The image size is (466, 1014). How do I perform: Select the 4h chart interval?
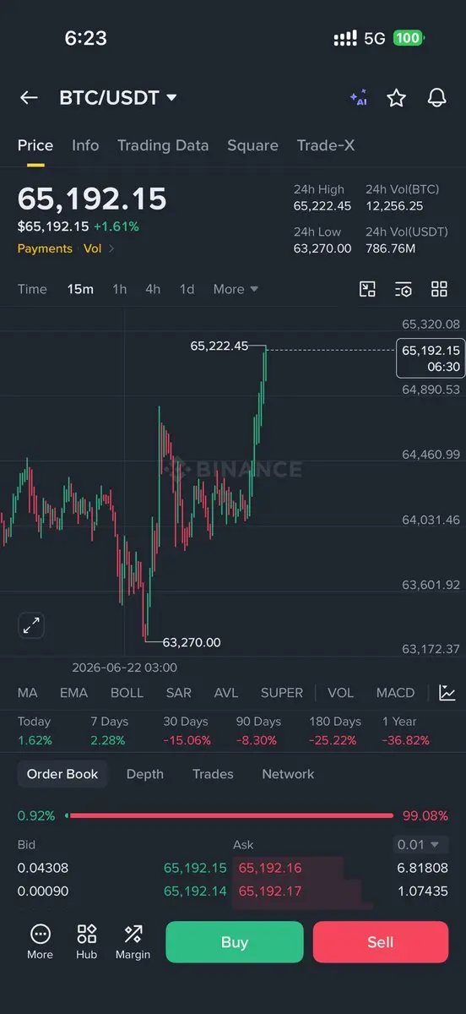(153, 289)
